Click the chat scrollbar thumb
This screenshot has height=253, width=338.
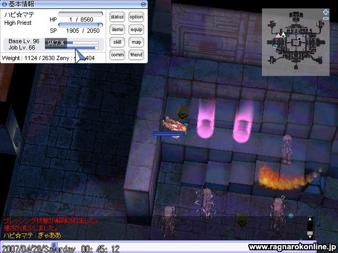coord(310,233)
